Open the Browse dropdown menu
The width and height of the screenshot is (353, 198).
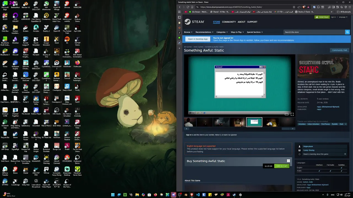188,32
